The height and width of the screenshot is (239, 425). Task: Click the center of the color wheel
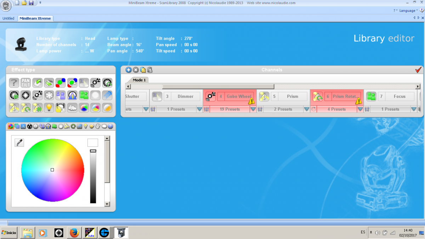click(x=52, y=170)
